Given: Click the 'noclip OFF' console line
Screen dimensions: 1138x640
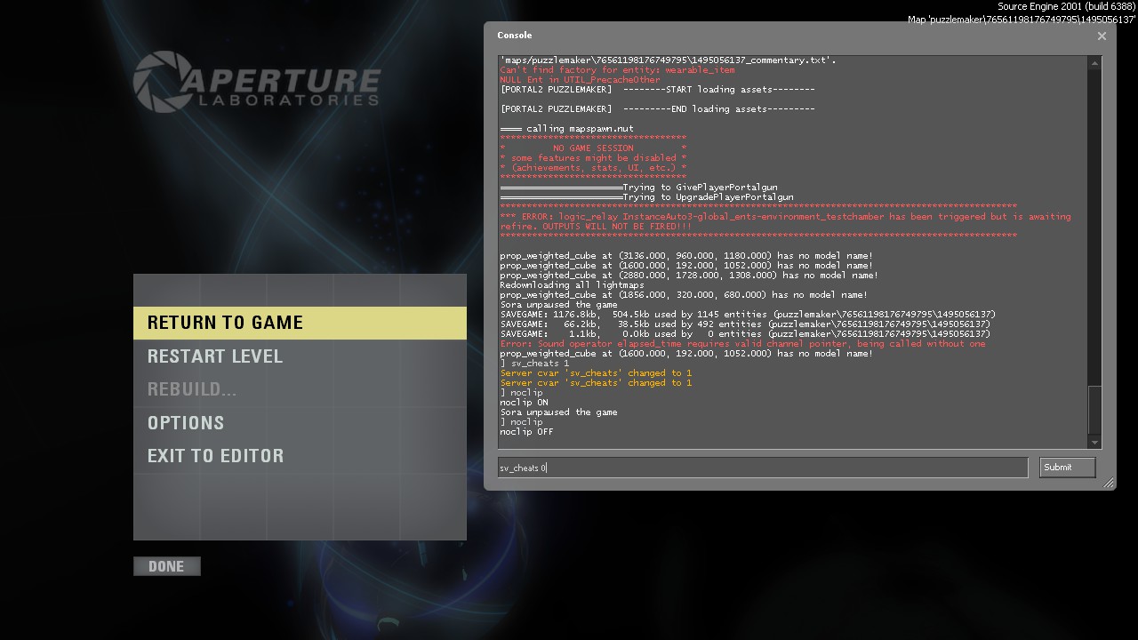Looking at the screenshot, I should tap(526, 432).
